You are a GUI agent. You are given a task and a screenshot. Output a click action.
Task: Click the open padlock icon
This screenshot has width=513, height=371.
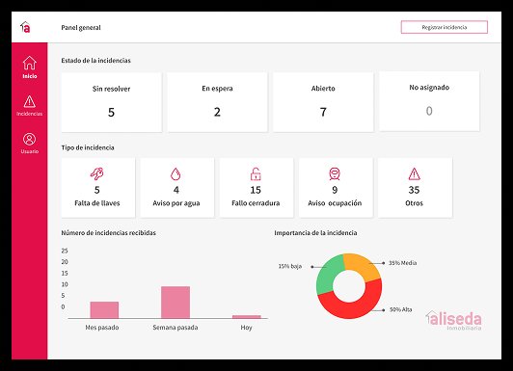(x=256, y=173)
